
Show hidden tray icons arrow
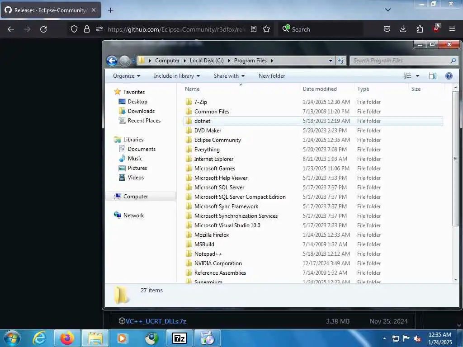pos(384,338)
